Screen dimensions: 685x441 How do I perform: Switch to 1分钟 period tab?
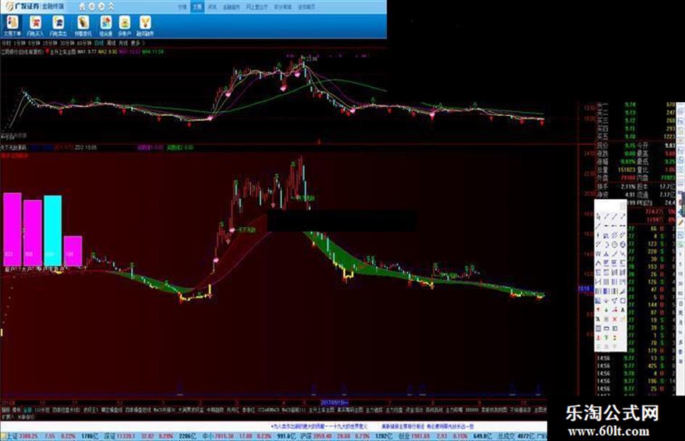pyautogui.click(x=20, y=43)
